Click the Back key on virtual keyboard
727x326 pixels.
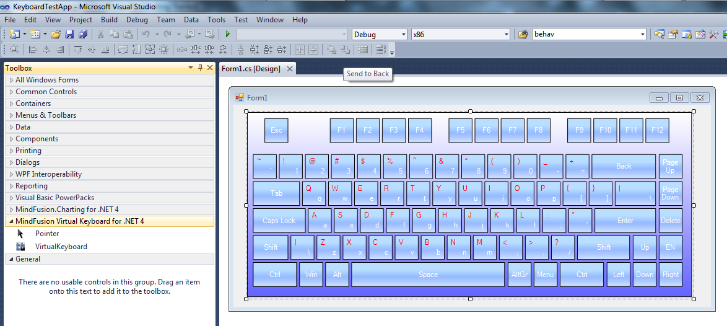624,167
